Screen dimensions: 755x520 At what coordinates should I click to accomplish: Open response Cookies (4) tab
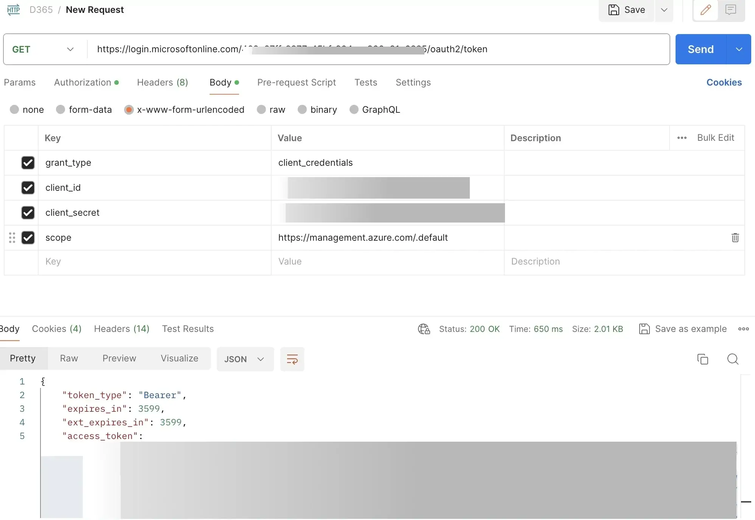tap(57, 329)
